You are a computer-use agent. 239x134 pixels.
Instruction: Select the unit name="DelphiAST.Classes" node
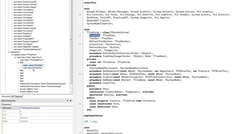coord(26,47)
